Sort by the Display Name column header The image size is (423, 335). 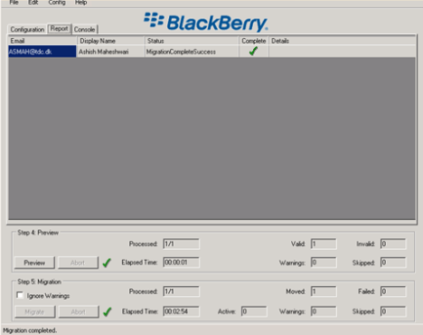click(111, 41)
